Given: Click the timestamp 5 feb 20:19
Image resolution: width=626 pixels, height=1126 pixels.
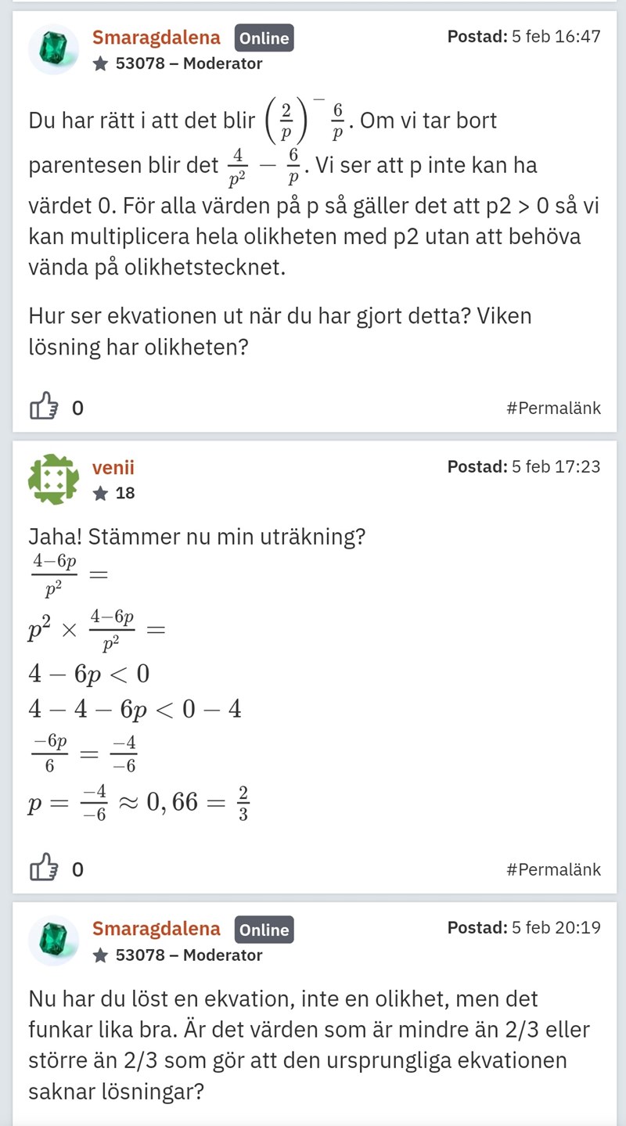Looking at the screenshot, I should click(556, 928).
